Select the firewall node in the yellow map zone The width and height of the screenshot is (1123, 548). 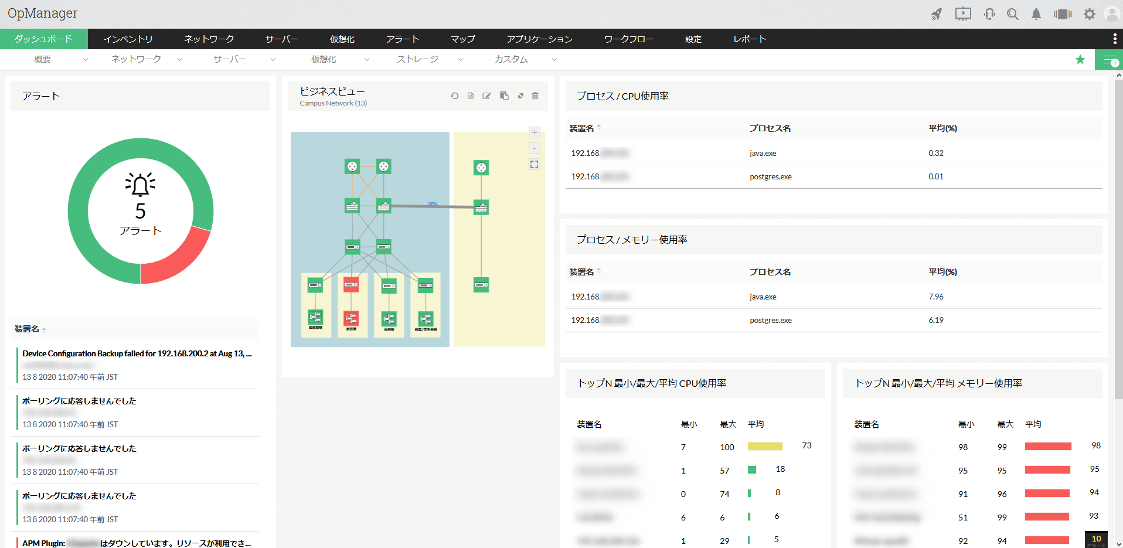(x=481, y=207)
